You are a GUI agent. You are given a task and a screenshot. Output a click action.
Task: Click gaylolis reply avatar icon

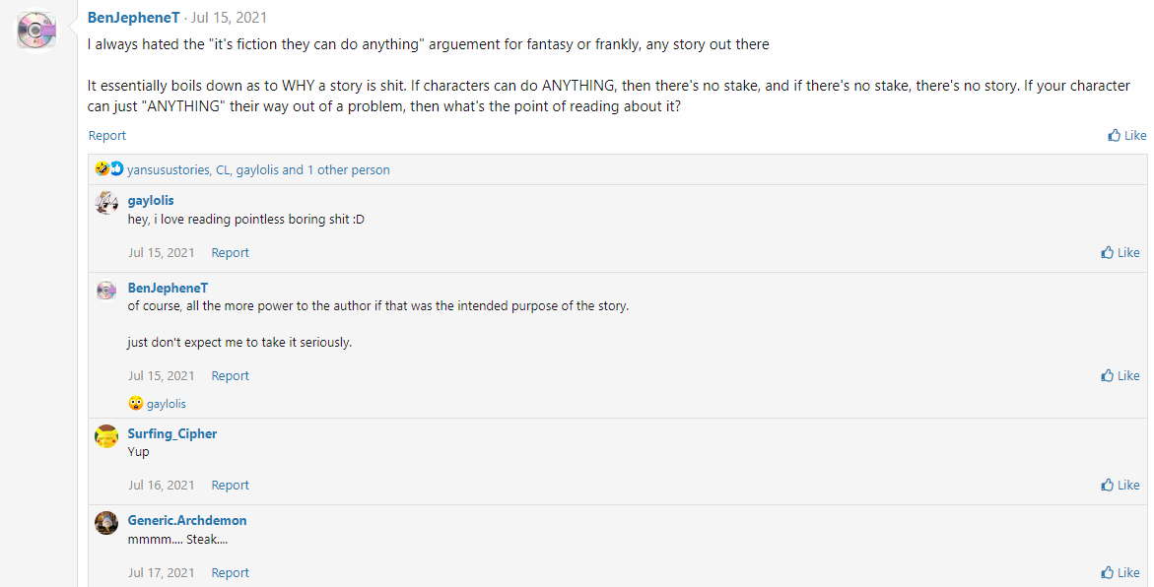[x=106, y=203]
